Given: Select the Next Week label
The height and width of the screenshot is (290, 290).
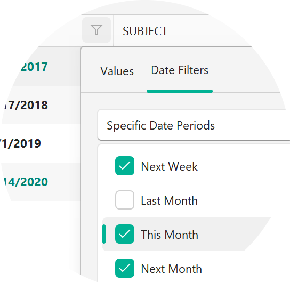Looking at the screenshot, I should click(x=169, y=166).
